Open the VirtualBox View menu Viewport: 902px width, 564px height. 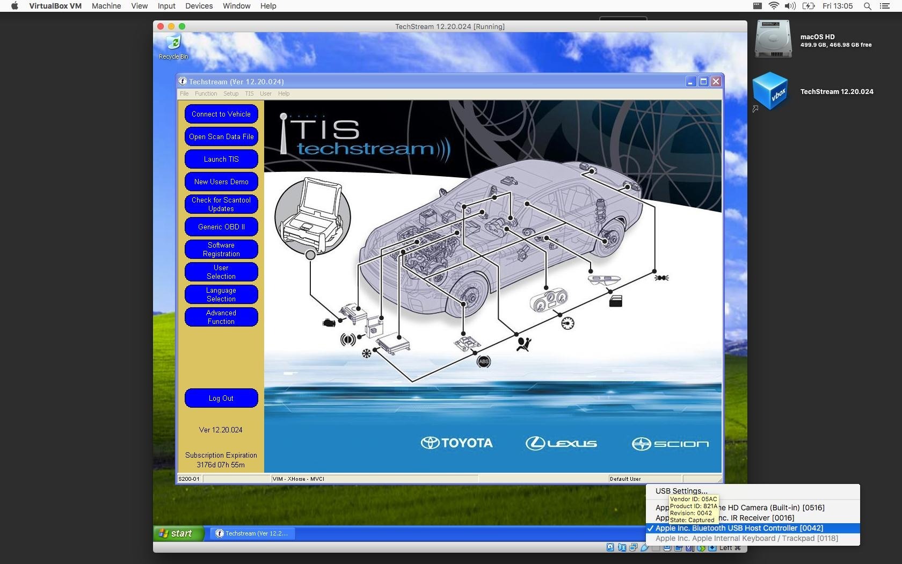(x=140, y=6)
